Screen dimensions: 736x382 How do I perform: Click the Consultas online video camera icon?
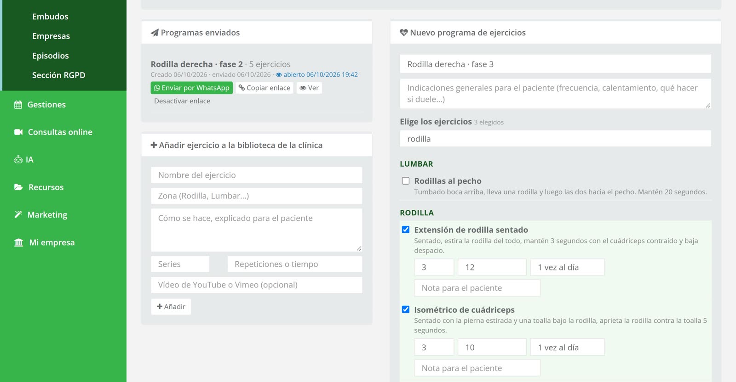pyautogui.click(x=18, y=132)
